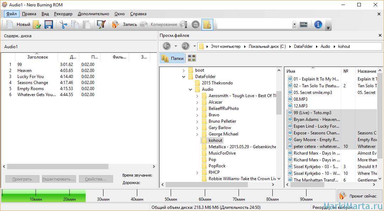Close the Просм.файлов panel

(380, 35)
